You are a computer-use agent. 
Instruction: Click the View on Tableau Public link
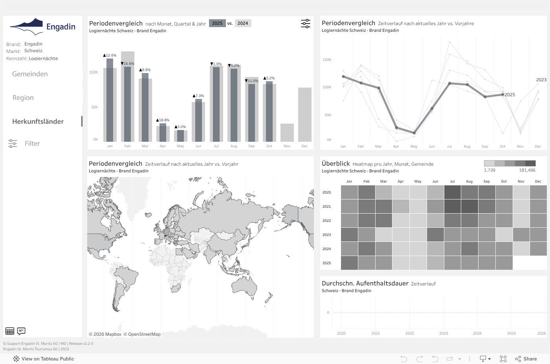(48, 359)
